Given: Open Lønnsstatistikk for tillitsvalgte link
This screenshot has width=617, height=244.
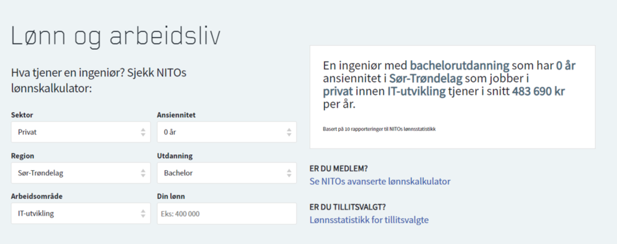Looking at the screenshot, I should [x=369, y=220].
